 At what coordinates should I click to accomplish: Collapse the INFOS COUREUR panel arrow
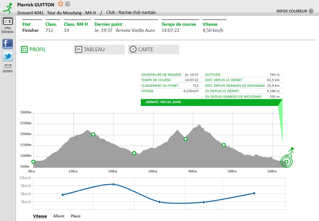311,11
